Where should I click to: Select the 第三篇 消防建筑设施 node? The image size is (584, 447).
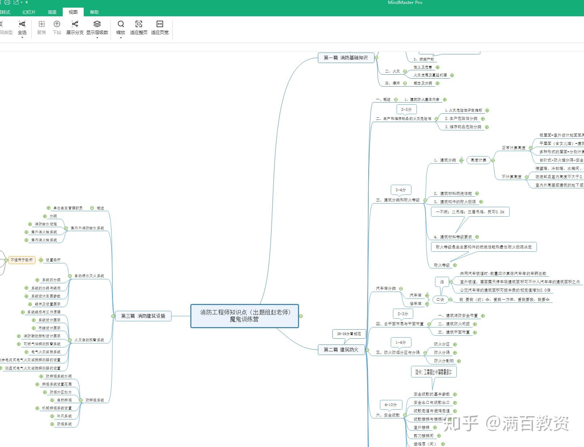click(144, 316)
